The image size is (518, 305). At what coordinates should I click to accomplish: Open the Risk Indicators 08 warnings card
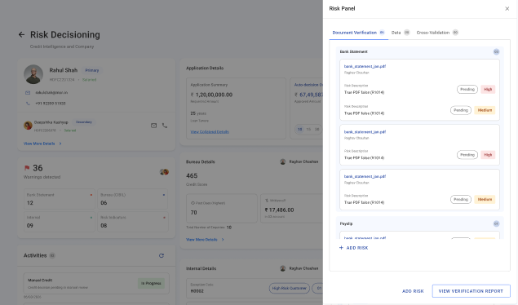[x=133, y=222]
